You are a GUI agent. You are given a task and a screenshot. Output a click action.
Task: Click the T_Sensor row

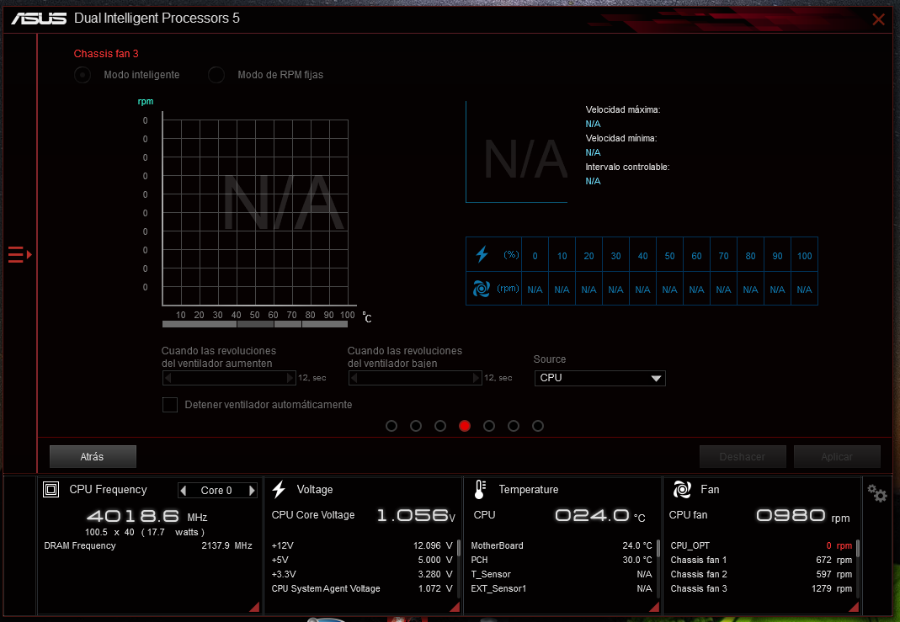point(562,574)
